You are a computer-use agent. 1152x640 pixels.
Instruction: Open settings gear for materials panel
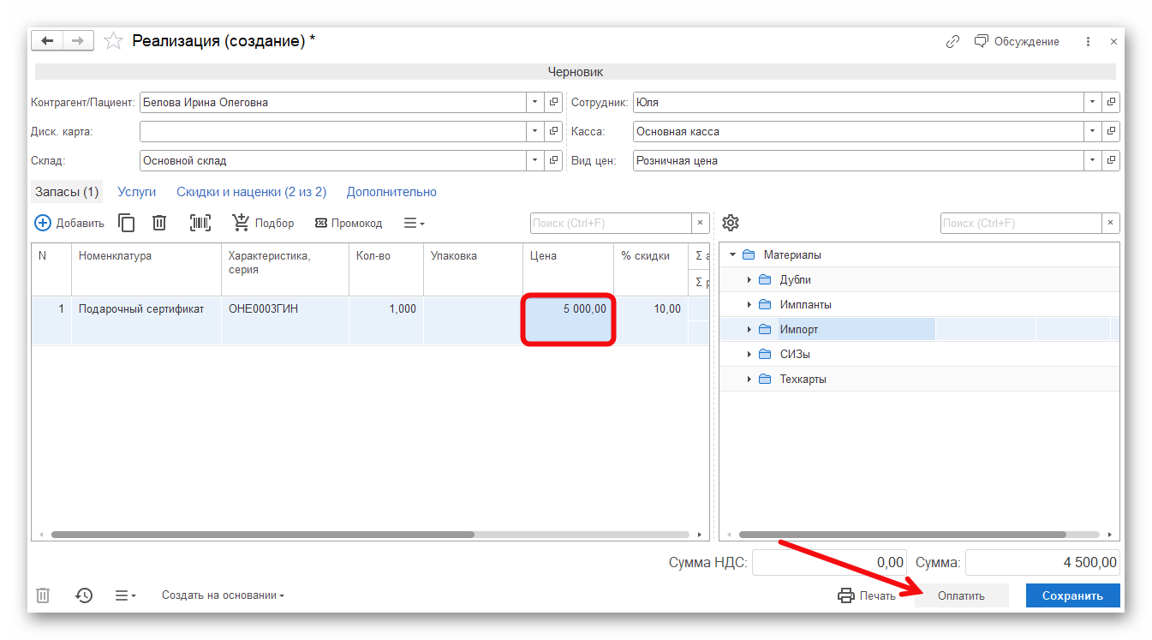click(730, 223)
